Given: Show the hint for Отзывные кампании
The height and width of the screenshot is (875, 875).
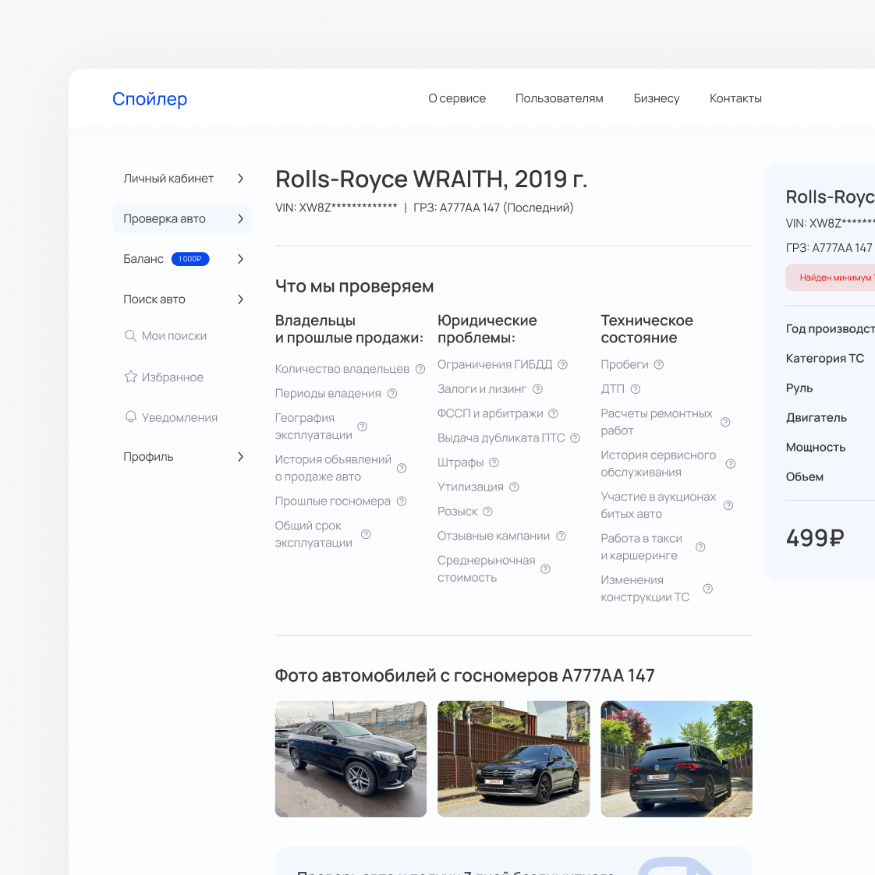Looking at the screenshot, I should [x=561, y=536].
